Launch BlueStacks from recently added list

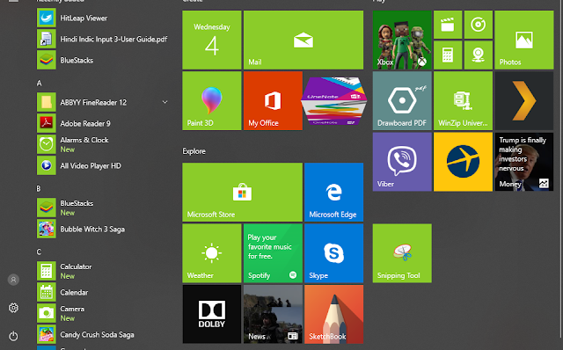tap(102, 61)
